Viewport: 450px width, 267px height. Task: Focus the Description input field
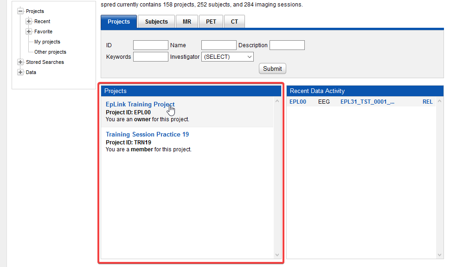[x=287, y=45]
